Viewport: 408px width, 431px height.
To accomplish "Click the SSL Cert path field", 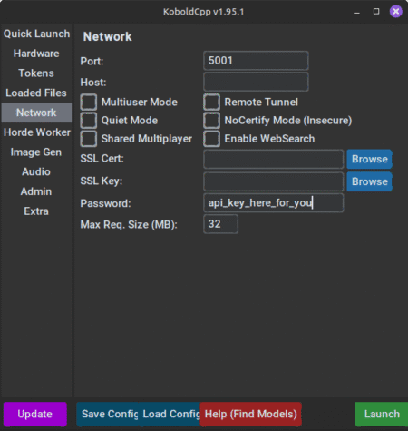I will (274, 159).
